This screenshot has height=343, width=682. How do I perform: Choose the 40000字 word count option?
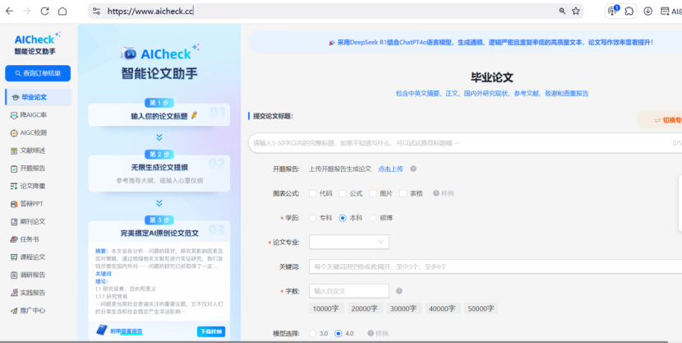pos(443,308)
